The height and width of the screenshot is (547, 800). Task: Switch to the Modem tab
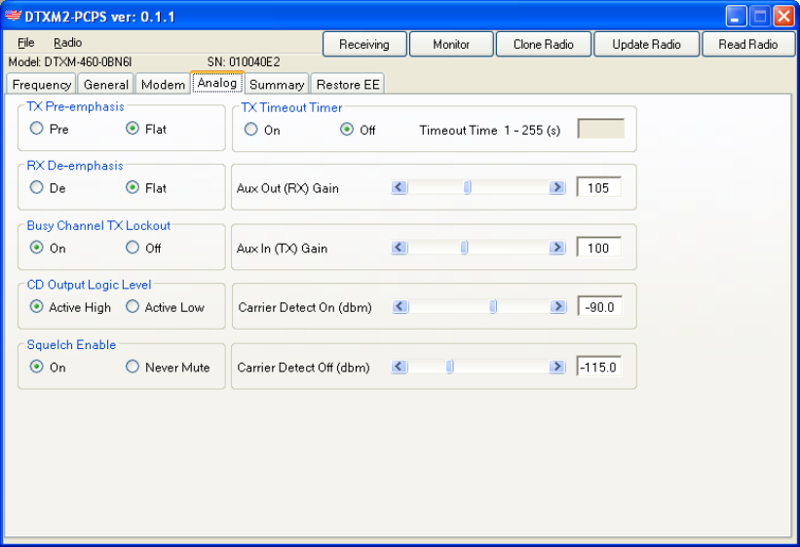[x=163, y=84]
